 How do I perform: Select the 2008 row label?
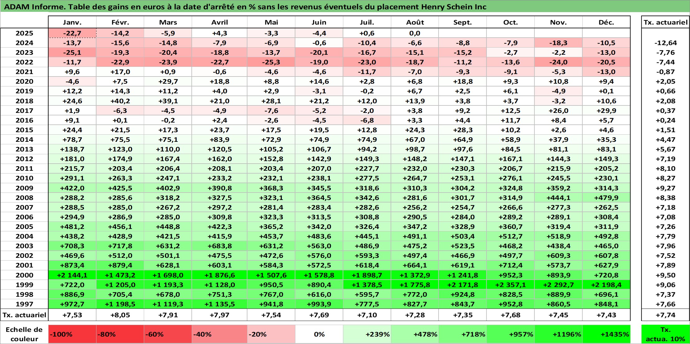[x=24, y=198]
